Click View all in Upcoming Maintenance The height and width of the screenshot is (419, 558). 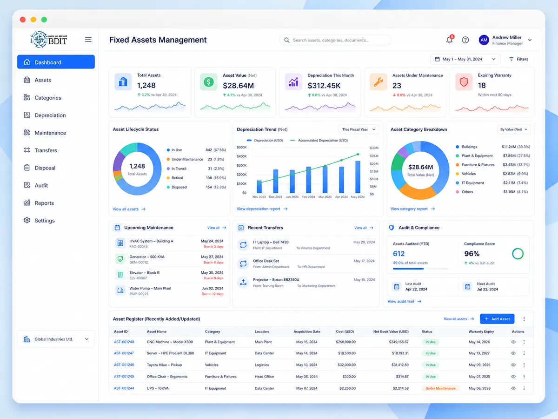(217, 228)
